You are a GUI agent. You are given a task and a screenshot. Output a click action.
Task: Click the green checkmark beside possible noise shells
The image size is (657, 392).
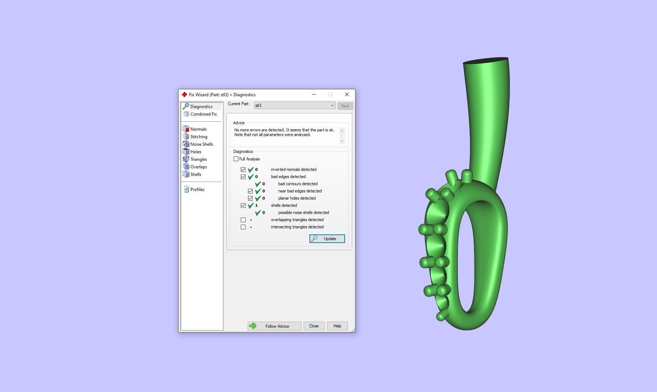pos(258,213)
